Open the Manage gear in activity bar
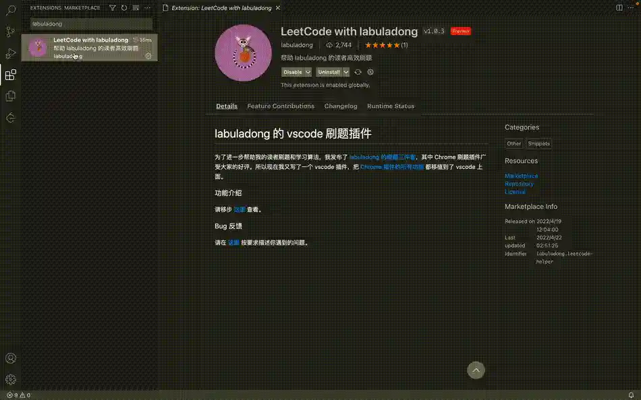Screen dimensions: 641x400 click(11, 379)
